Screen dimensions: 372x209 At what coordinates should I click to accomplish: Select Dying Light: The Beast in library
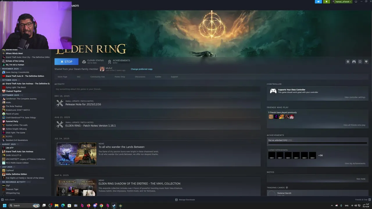pyautogui.click(x=16, y=87)
